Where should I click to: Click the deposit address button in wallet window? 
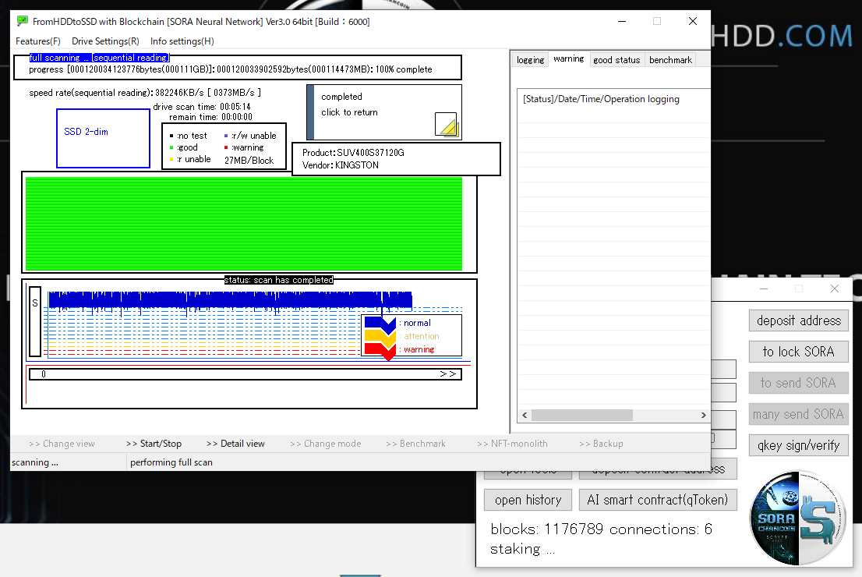[x=799, y=320]
